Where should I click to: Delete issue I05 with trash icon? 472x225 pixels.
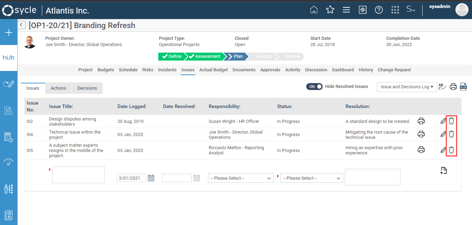[x=451, y=150]
